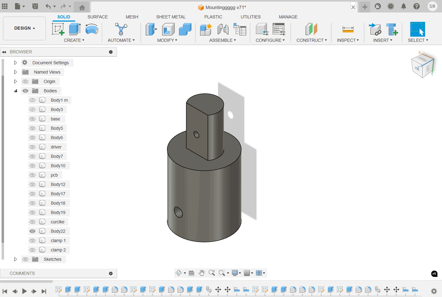The width and height of the screenshot is (442, 297).
Task: Expand the Named Views node
Action: coord(15,72)
